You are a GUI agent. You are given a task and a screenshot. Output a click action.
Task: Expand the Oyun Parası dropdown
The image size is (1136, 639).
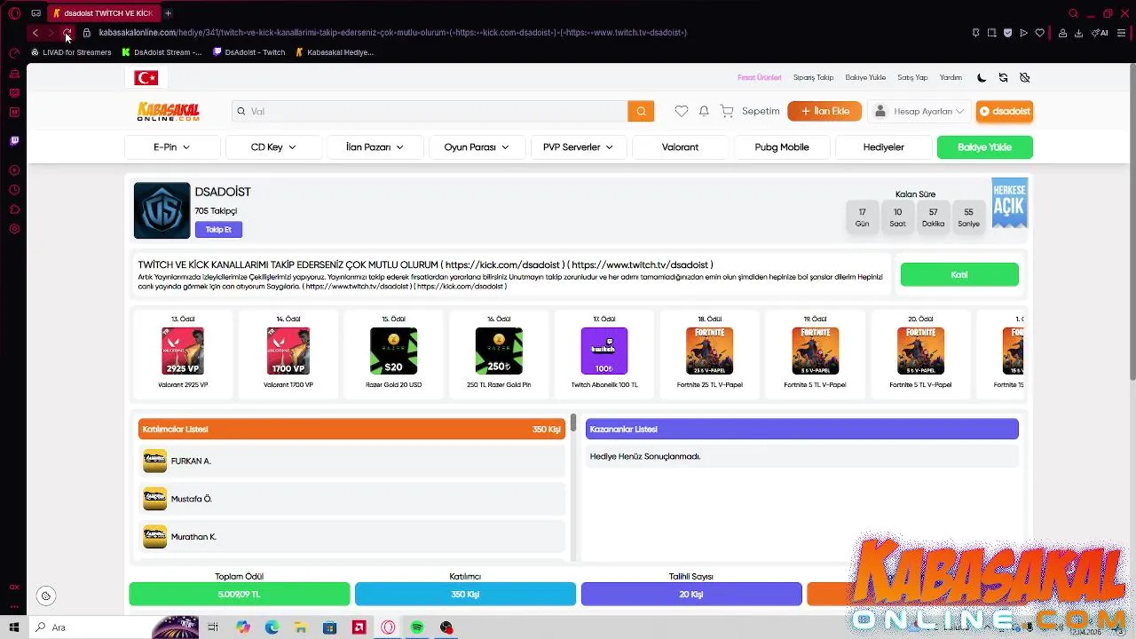[x=477, y=147]
